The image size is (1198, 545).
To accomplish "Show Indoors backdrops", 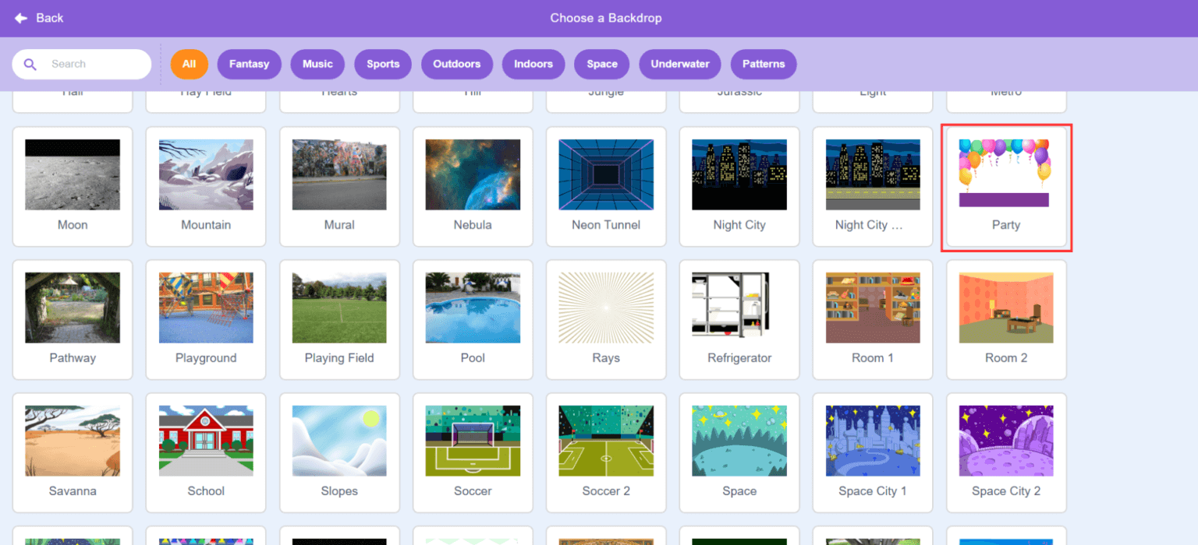I will [533, 64].
